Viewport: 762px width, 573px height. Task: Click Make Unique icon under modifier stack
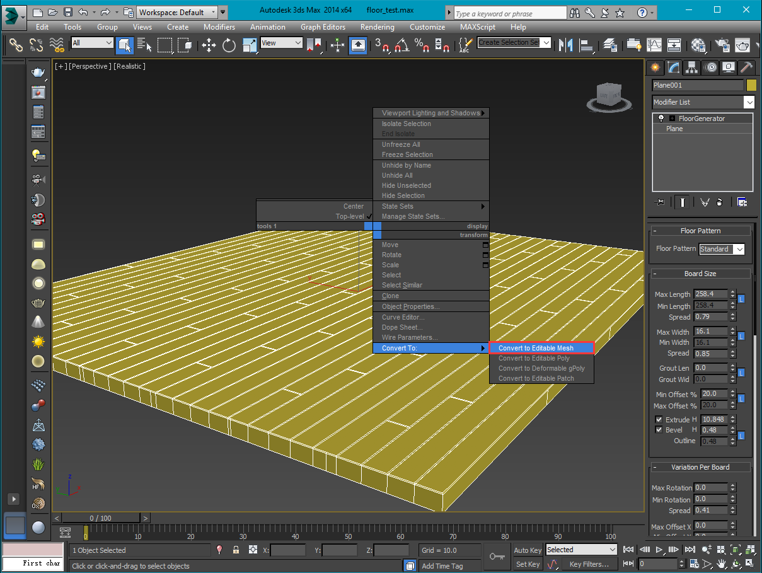point(705,202)
